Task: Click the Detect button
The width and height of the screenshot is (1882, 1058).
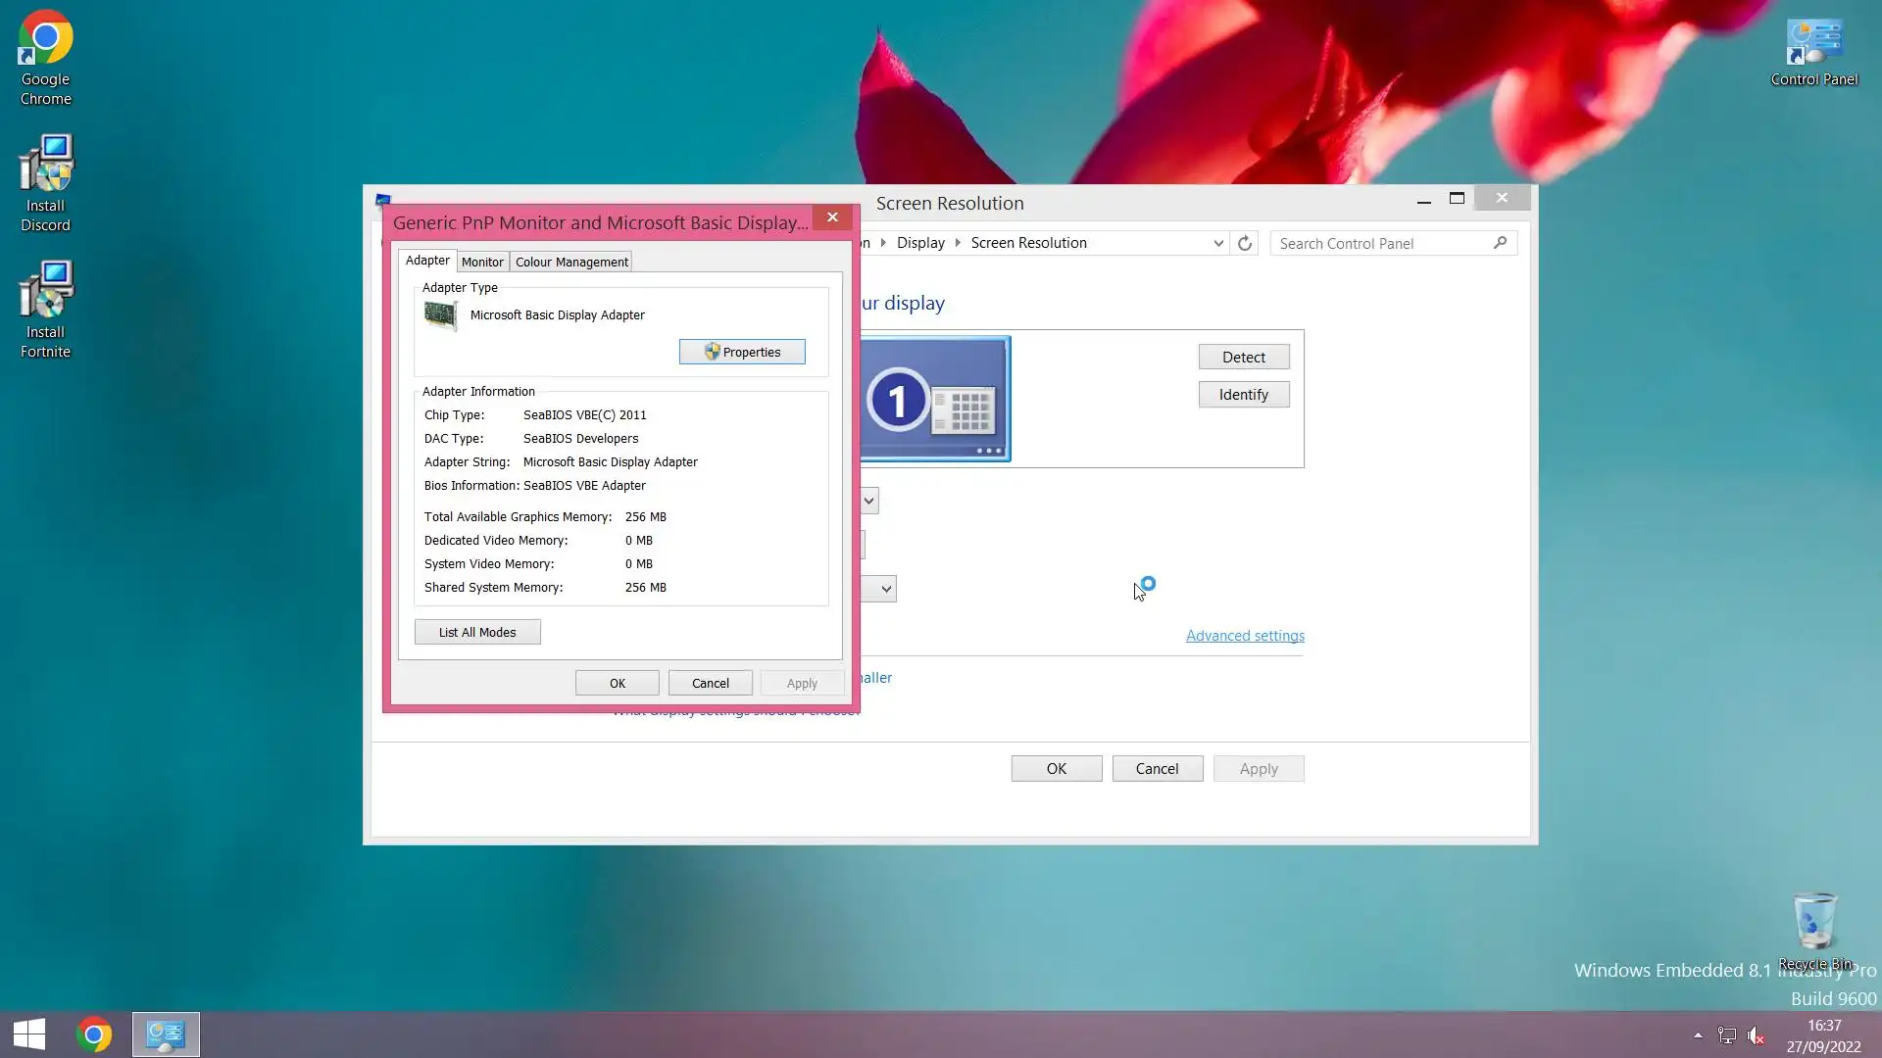Action: pyautogui.click(x=1243, y=358)
